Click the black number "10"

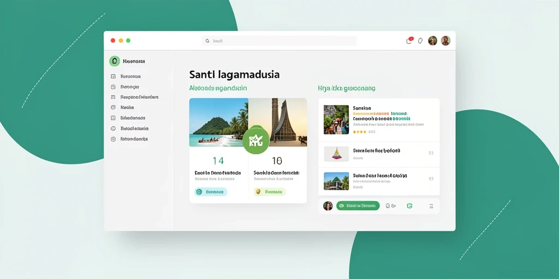[x=277, y=161]
